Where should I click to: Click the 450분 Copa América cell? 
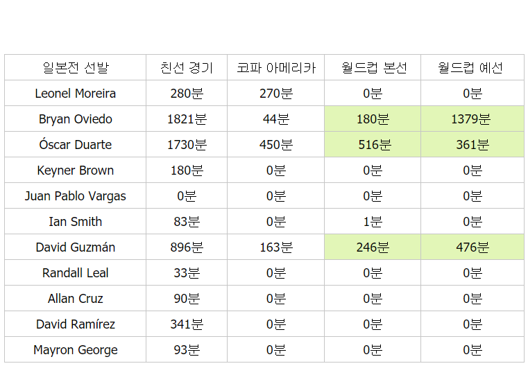[x=275, y=145]
